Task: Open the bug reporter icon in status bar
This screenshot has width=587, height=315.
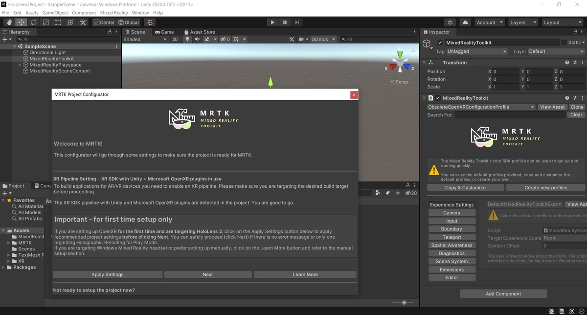Action: click(551, 311)
